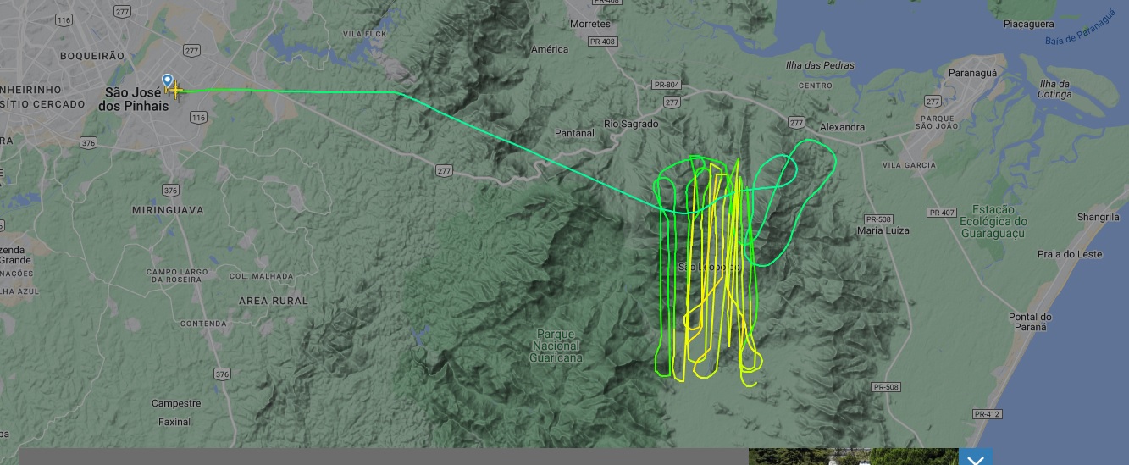Click the 376 highway shield near Campestre
1129x465 pixels.
click(222, 374)
